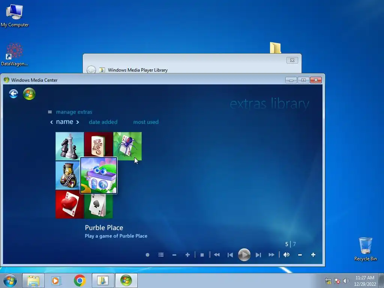The image size is (384, 288).
Task: Go back with the blue arrow button
Action: (13, 94)
